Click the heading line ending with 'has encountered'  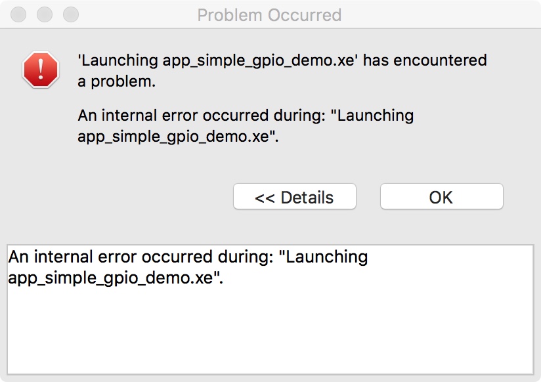282,60
